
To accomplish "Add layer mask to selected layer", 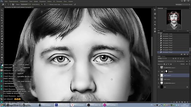I will click(177, 102).
